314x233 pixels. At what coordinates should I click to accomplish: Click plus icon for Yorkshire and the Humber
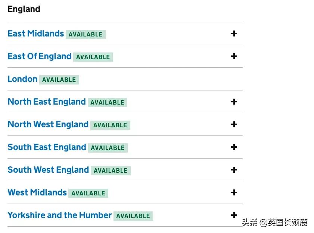click(x=234, y=216)
